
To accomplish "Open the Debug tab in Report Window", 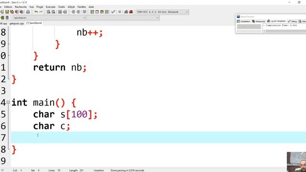I will pos(292,21).
